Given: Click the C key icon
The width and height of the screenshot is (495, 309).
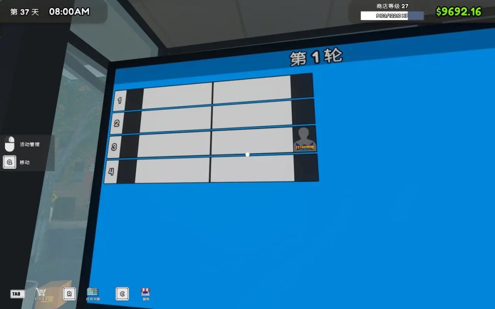Looking at the screenshot, I should (x=122, y=294).
